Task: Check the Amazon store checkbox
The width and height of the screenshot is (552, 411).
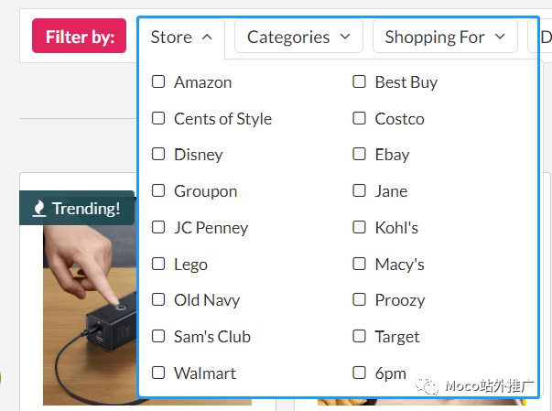Action: [158, 81]
